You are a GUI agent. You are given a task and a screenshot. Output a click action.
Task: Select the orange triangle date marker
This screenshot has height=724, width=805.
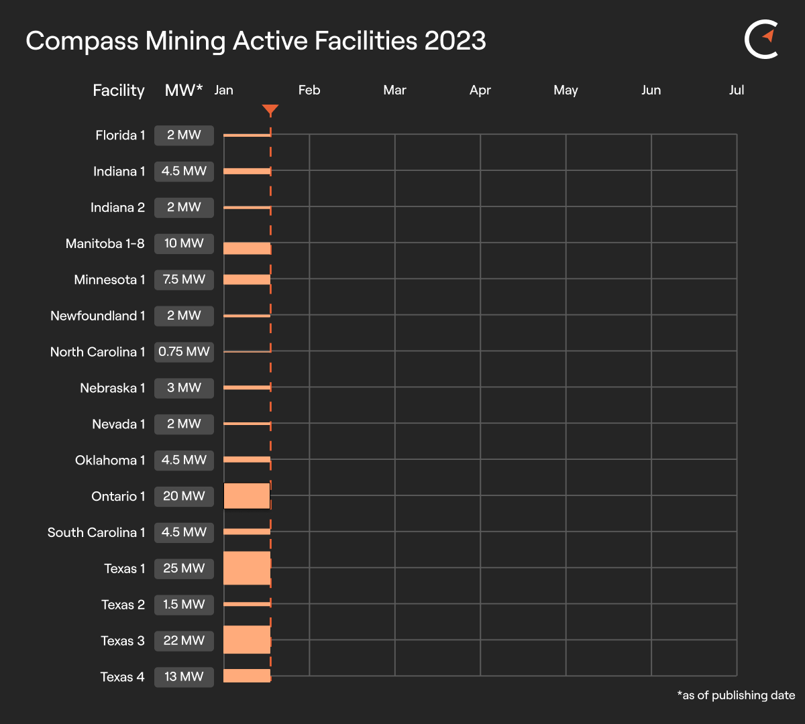pos(271,109)
